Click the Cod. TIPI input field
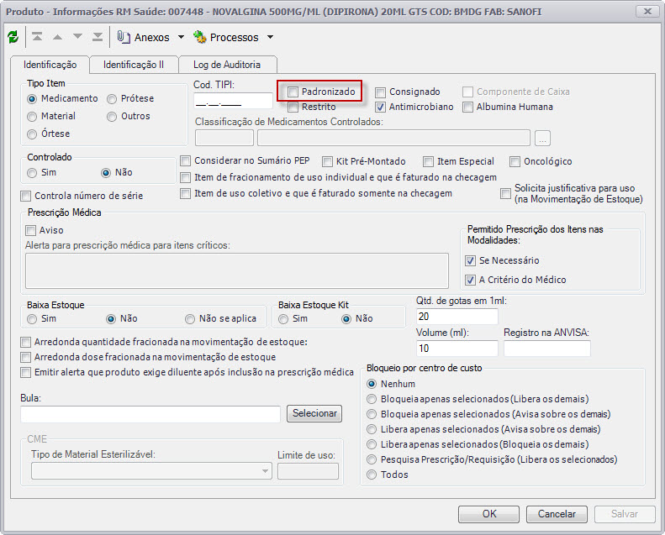 [233, 102]
